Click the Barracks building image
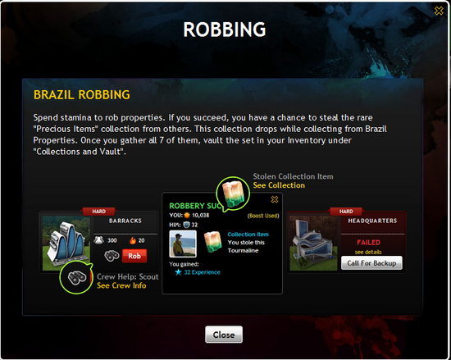Image resolution: width=451 pixels, height=360 pixels. [x=66, y=244]
